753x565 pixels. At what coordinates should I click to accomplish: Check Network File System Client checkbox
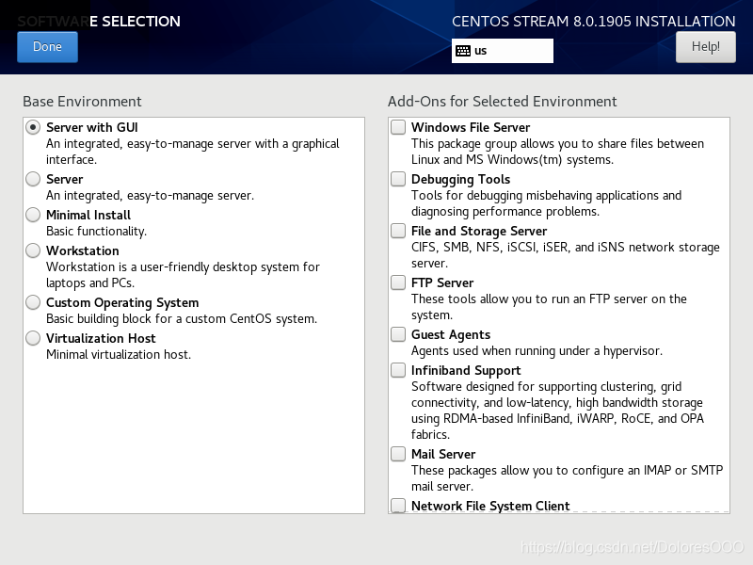point(398,506)
